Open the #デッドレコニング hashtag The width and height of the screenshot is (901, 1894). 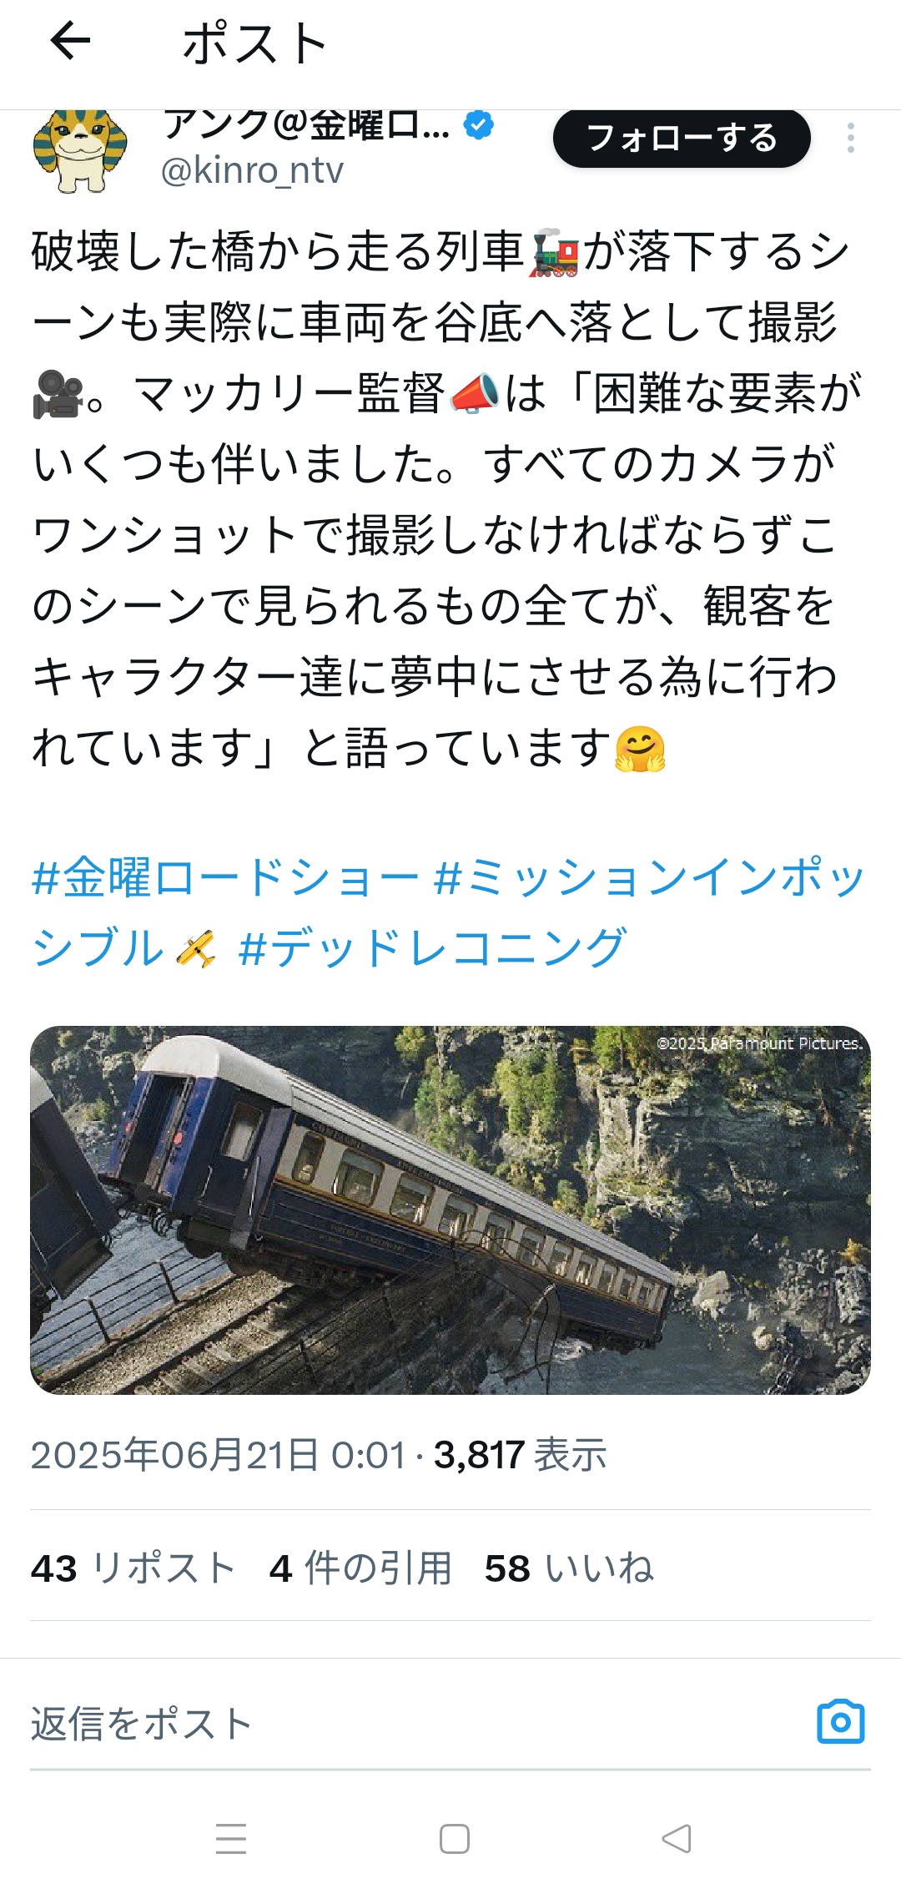coord(431,948)
